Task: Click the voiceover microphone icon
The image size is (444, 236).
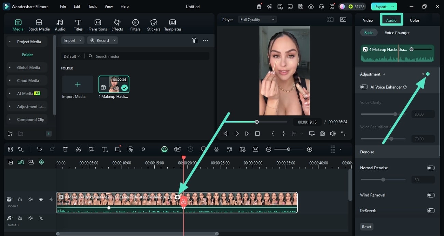Action: tap(216, 149)
